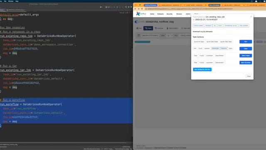Select the sample_workflow browser tab

170,5
